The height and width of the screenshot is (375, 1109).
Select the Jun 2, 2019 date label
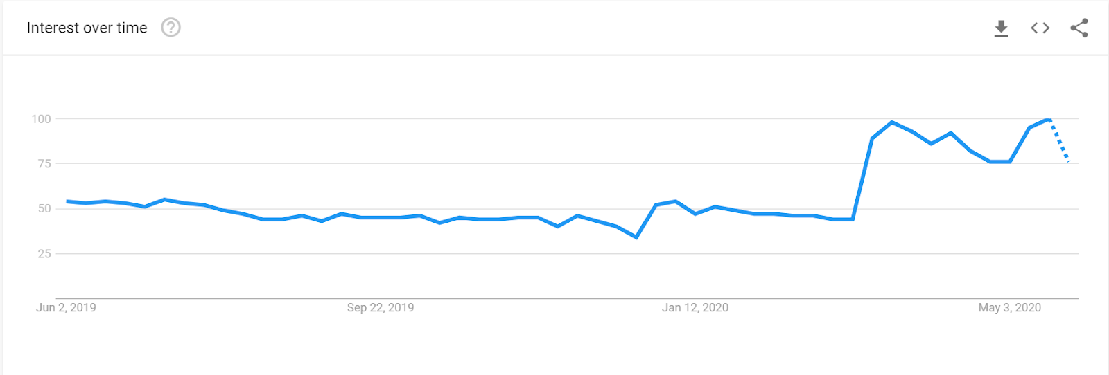pyautogui.click(x=66, y=308)
